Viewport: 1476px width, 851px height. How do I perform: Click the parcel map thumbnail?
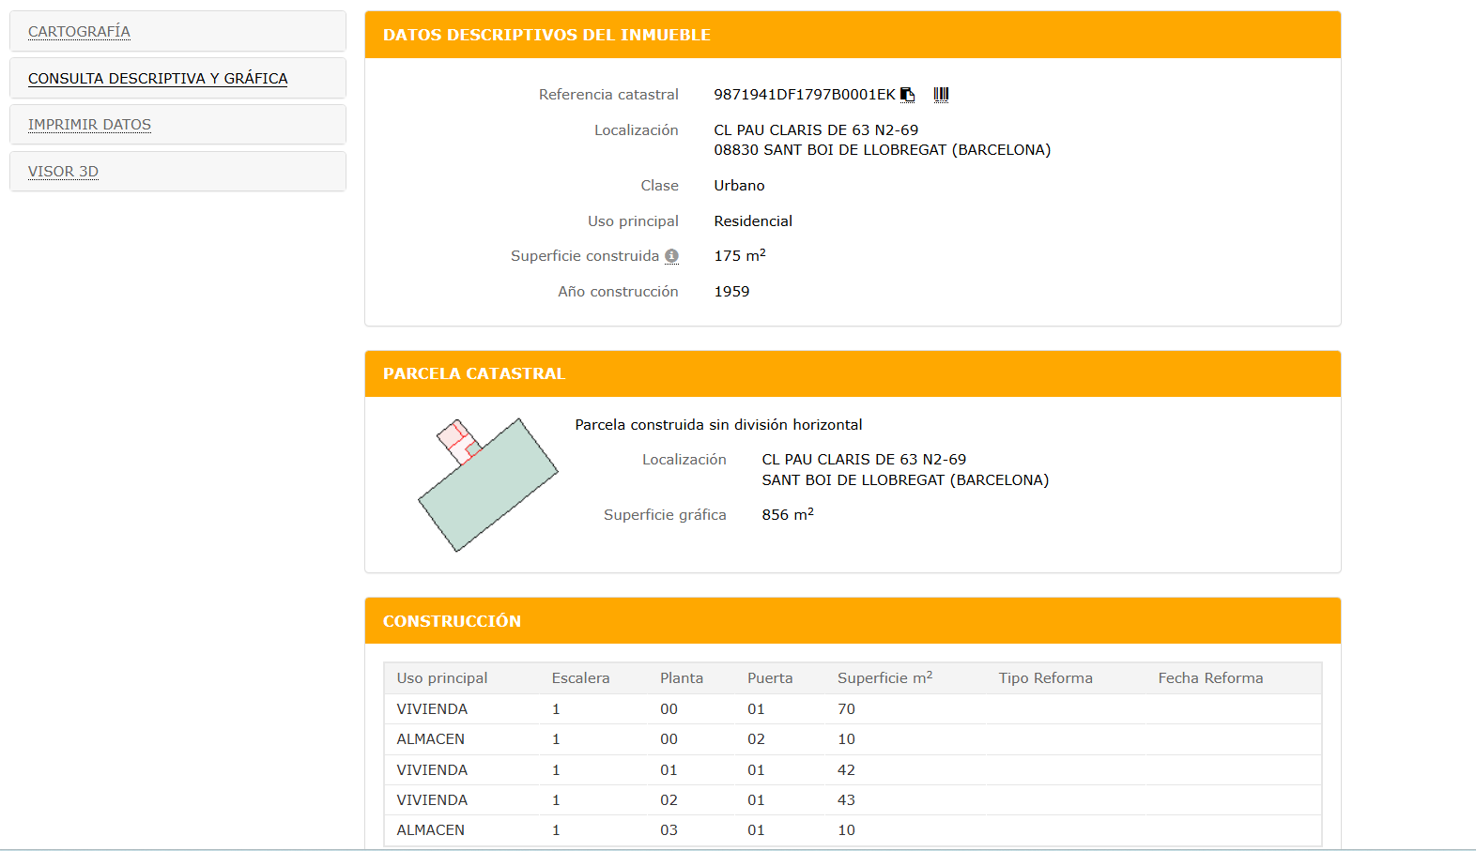coord(487,485)
